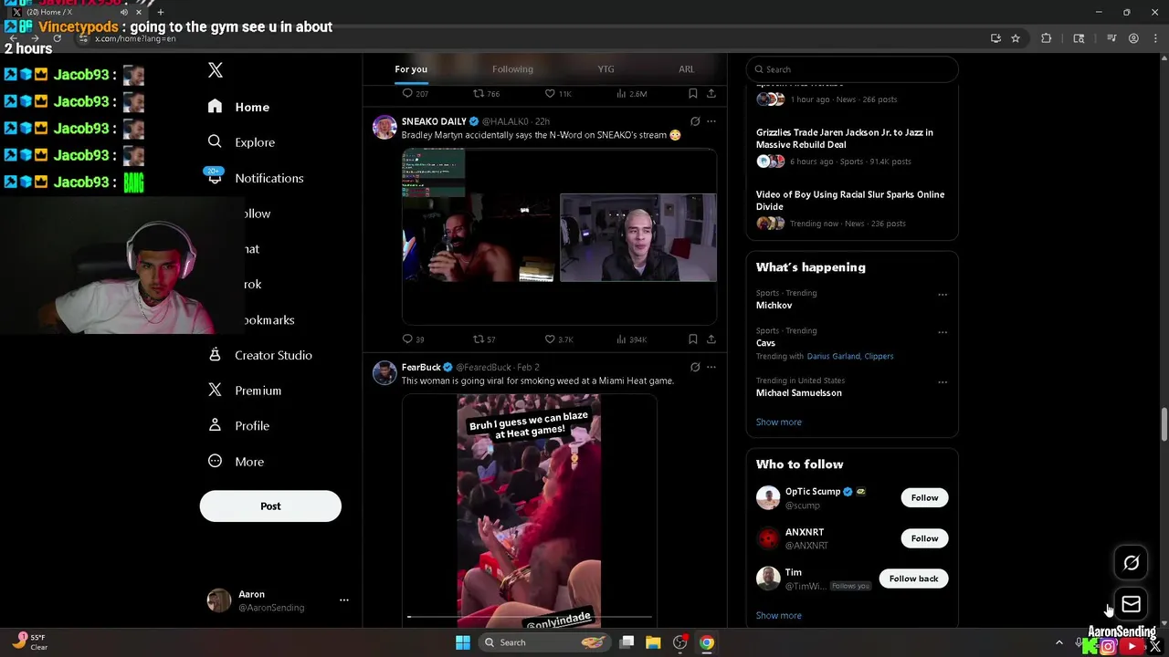Like SNEAKO DAILY post with 3.7K likes
1169x657 pixels.
559,339
